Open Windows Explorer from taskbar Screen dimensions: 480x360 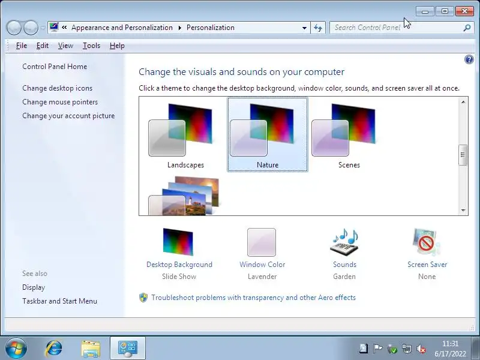pyautogui.click(x=91, y=349)
